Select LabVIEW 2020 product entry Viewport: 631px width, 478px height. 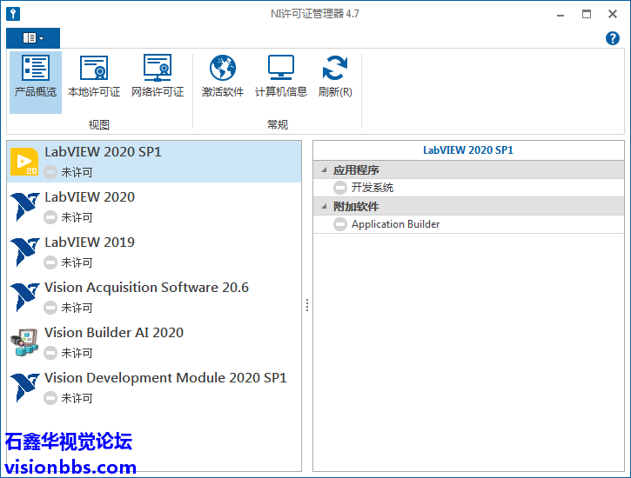pyautogui.click(x=90, y=197)
